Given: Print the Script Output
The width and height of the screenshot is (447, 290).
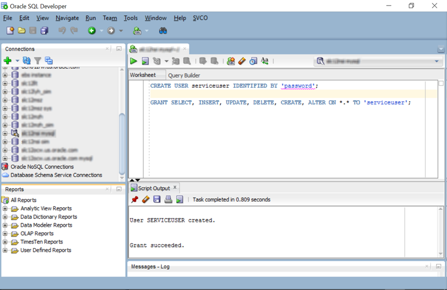Looking at the screenshot, I should pyautogui.click(x=168, y=200).
